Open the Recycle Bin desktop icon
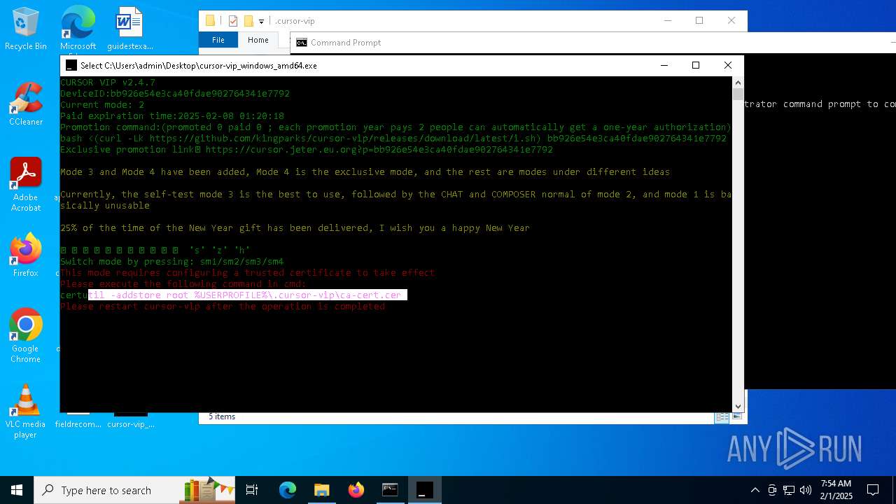Viewport: 896px width, 504px height. coord(26,29)
